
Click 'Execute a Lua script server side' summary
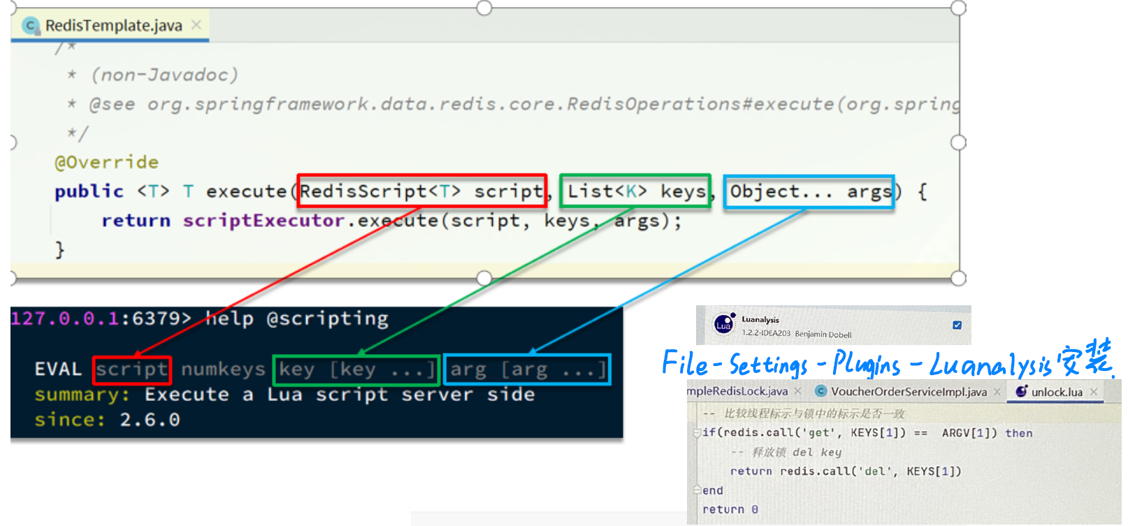coord(340,395)
